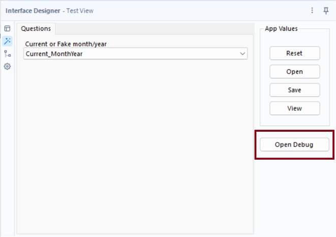Click the View button in App Values

pos(294,108)
